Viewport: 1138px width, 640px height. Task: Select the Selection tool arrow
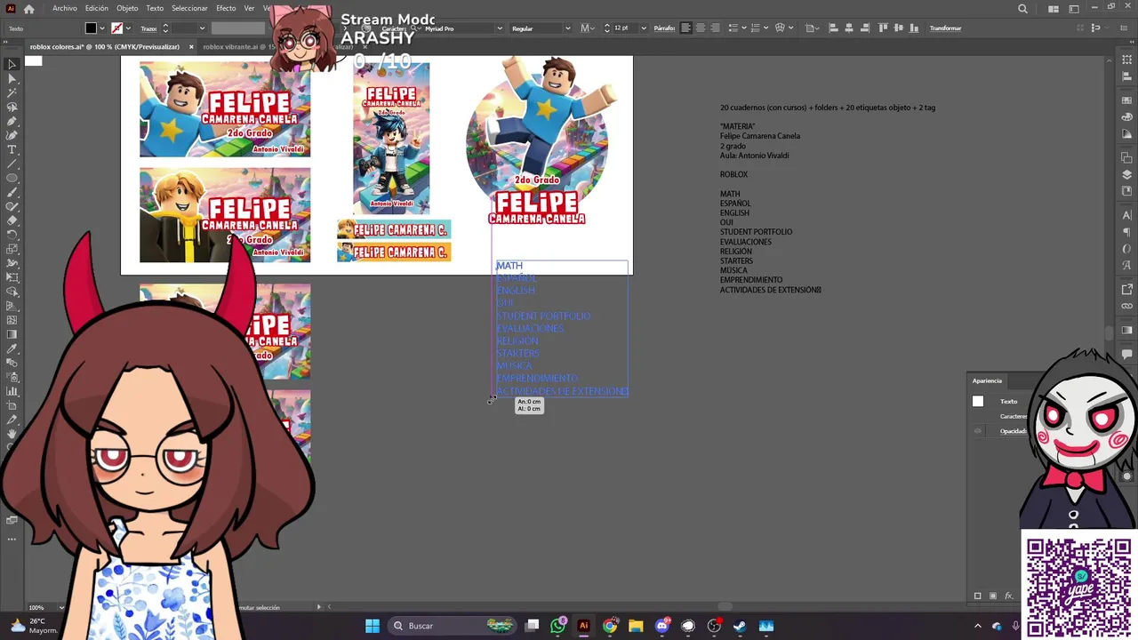(x=12, y=64)
